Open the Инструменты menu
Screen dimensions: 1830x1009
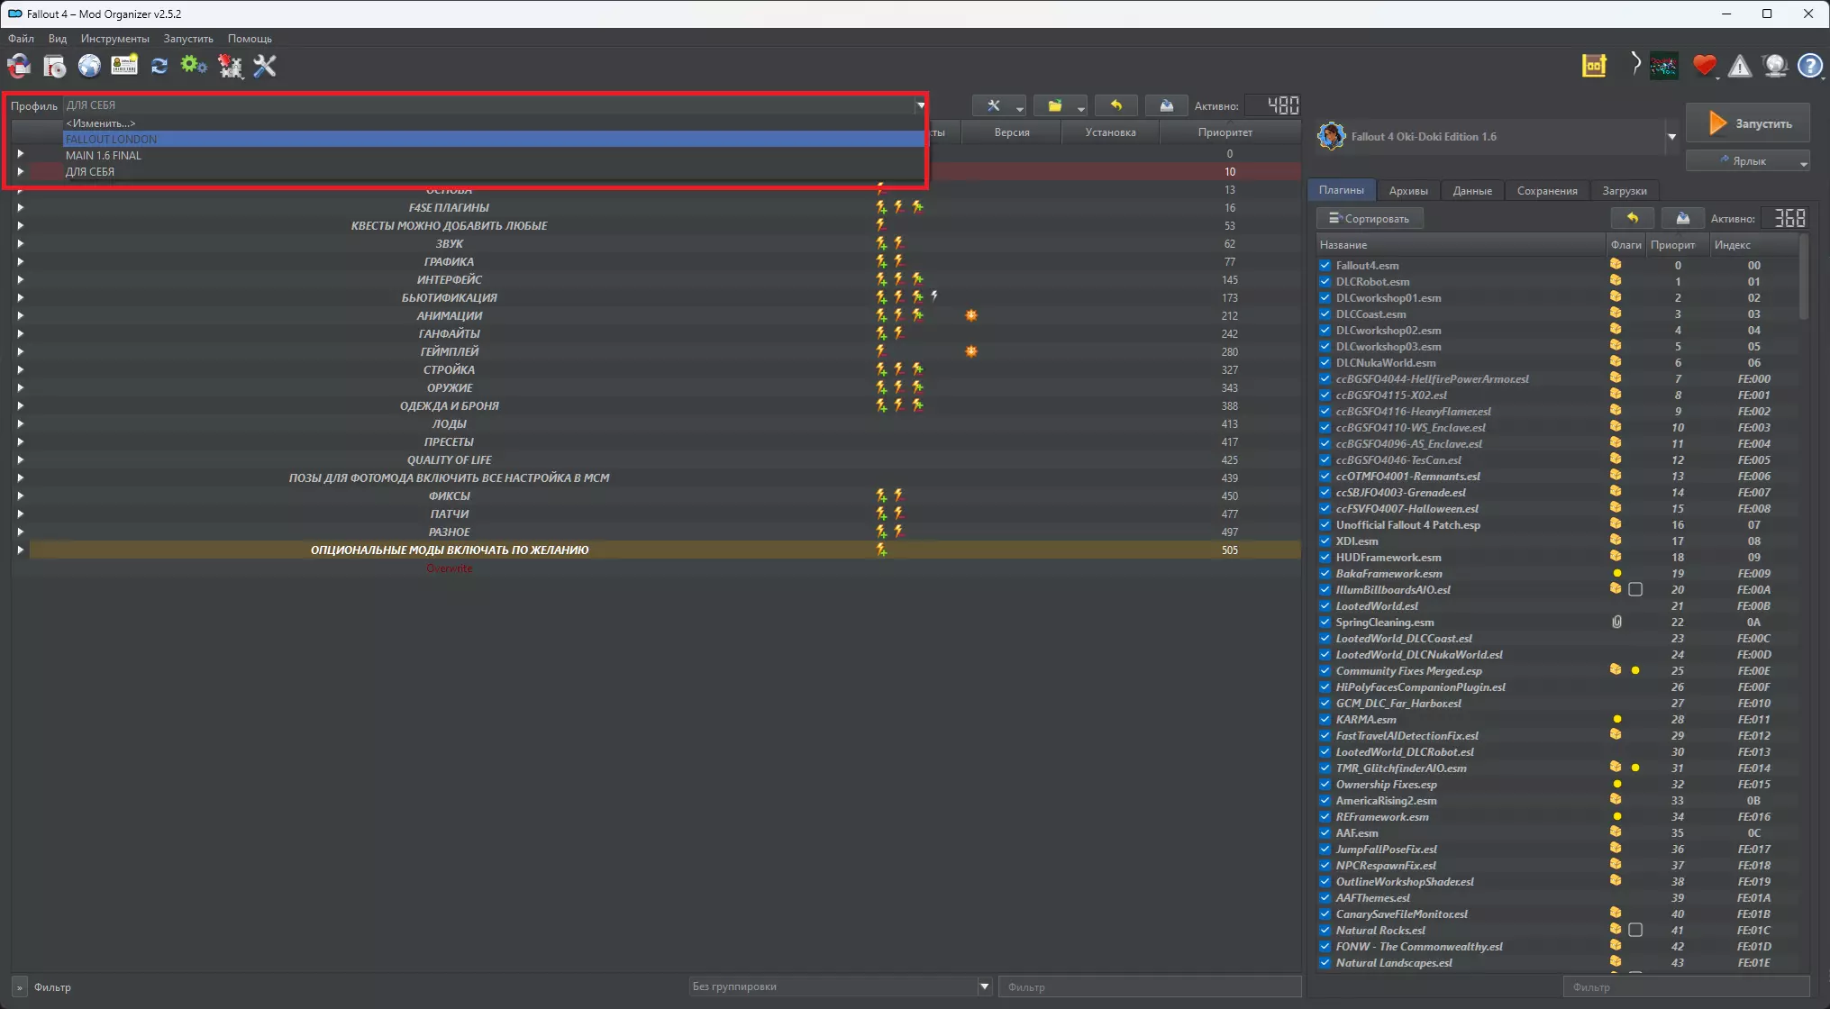pos(114,39)
